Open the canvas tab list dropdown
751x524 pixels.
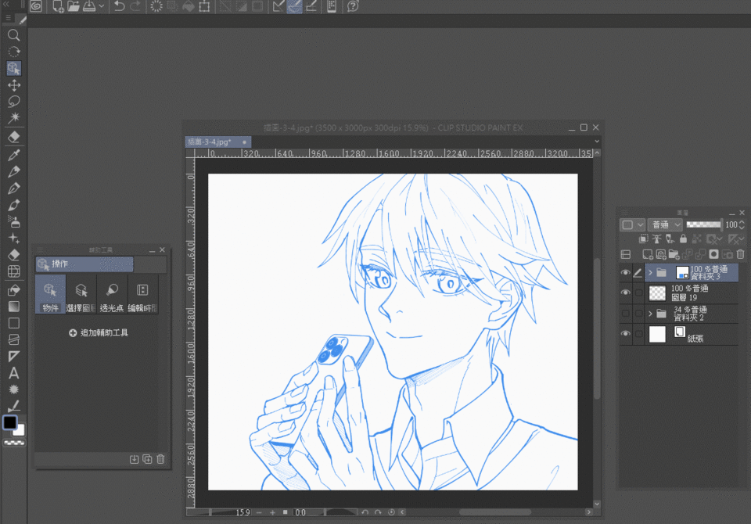pos(597,142)
